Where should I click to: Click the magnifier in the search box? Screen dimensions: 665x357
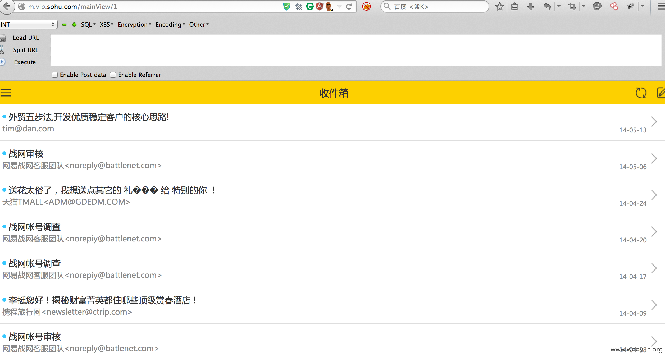[387, 6]
